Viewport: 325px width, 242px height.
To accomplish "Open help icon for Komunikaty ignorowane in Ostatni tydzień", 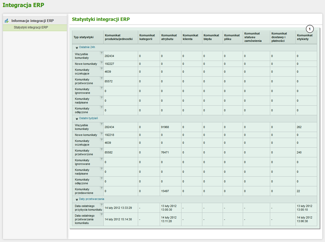I will tap(102, 159).
